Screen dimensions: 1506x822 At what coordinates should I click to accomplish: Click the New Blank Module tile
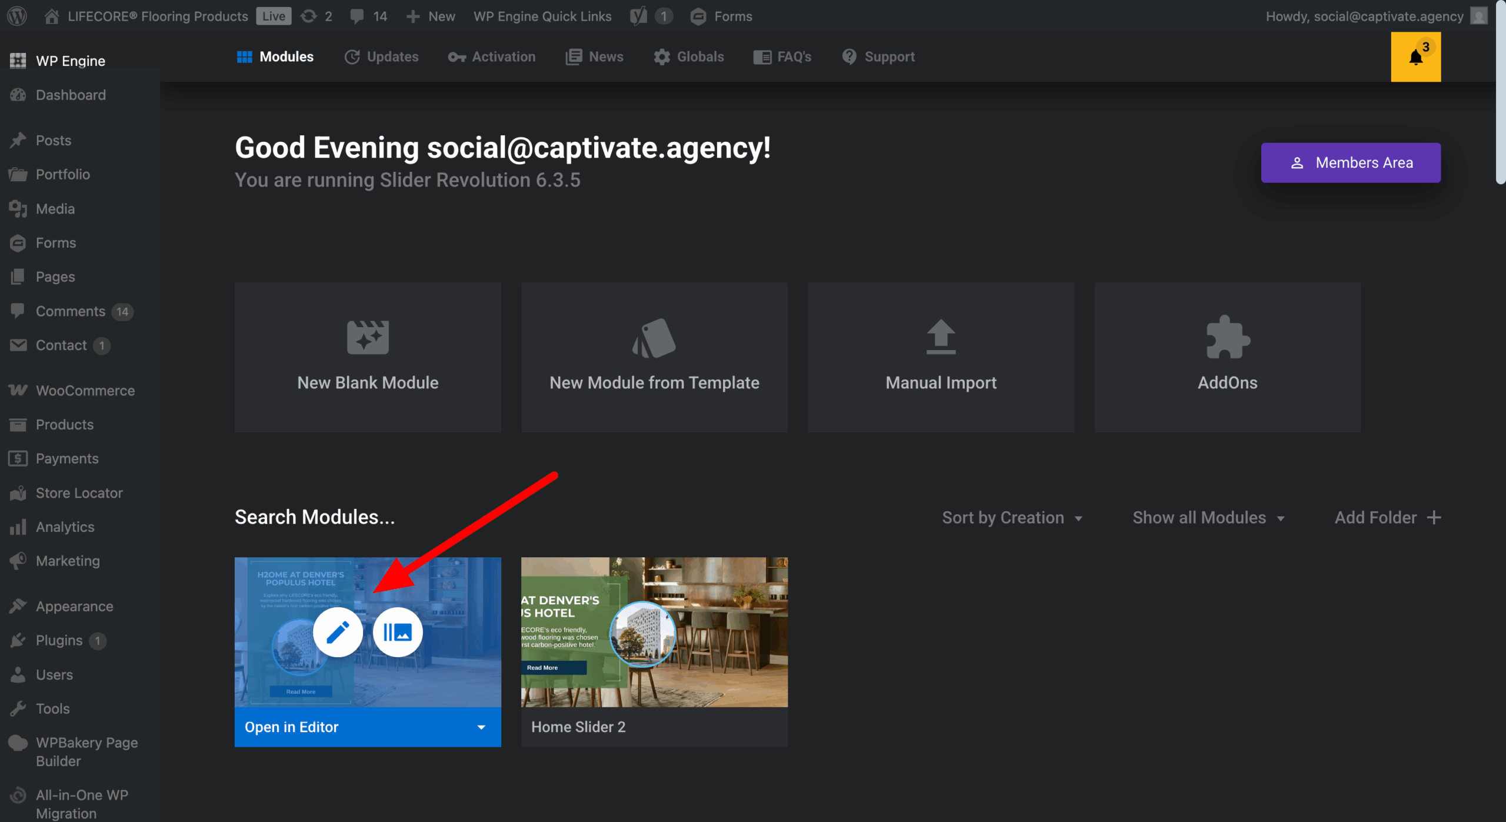(x=368, y=357)
